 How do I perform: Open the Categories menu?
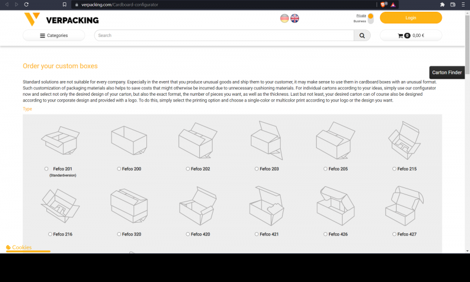(x=54, y=35)
